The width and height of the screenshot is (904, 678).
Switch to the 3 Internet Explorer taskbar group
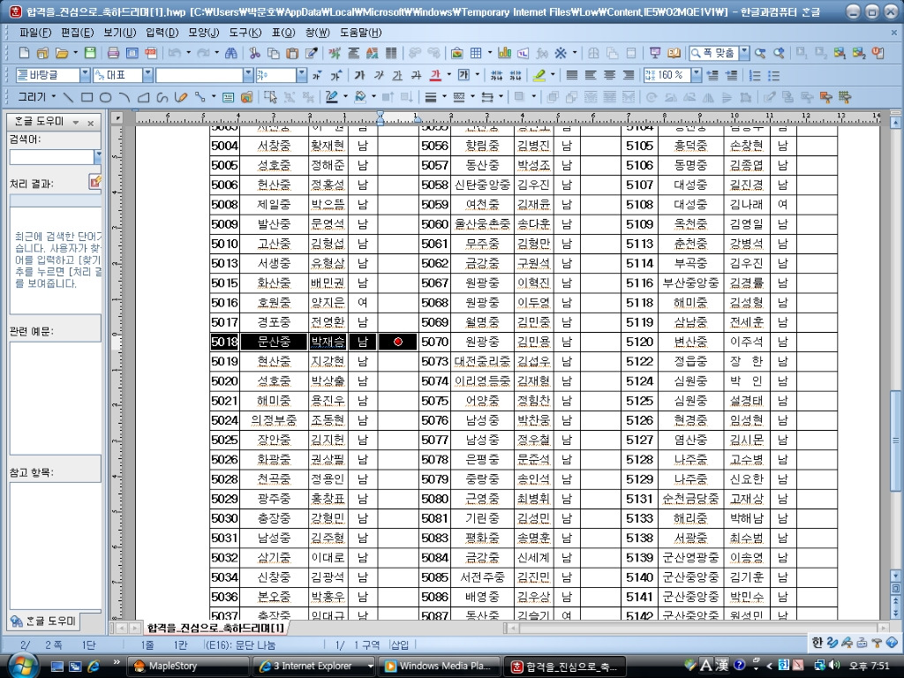coord(314,666)
